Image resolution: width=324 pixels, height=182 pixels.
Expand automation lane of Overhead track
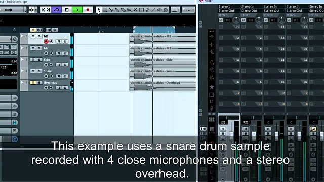22,82
